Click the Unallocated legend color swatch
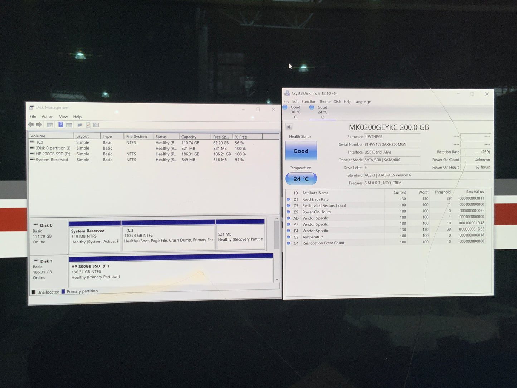 coord(34,292)
